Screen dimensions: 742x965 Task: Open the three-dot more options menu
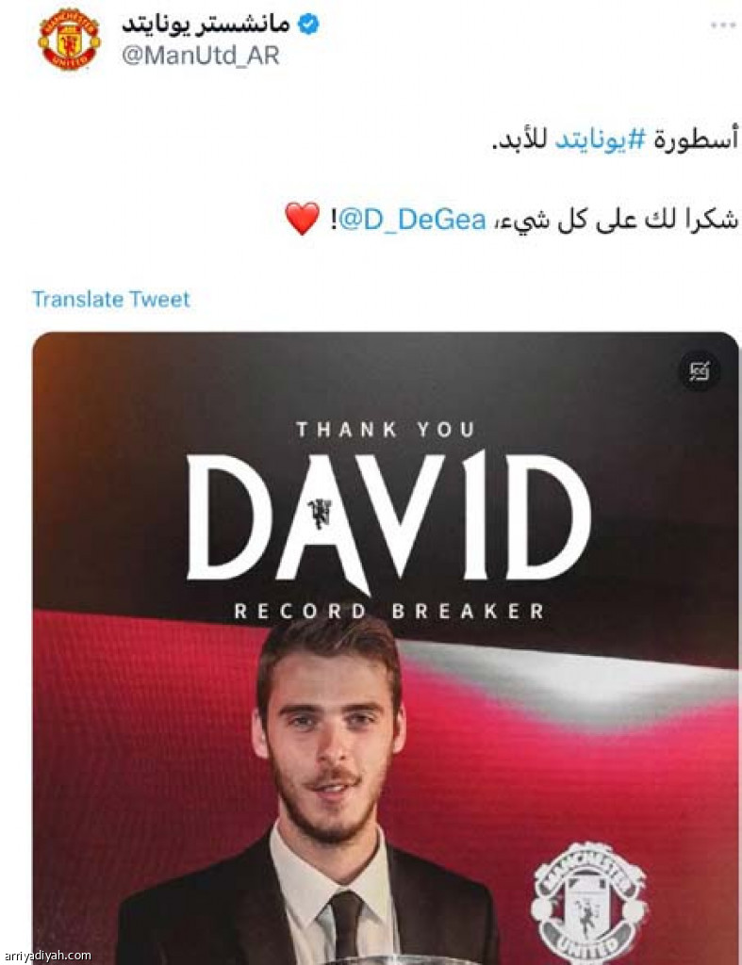pyautogui.click(x=723, y=25)
